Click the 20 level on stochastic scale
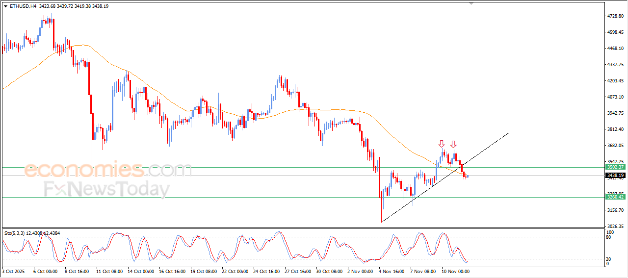628x278 pixels. click(608, 259)
